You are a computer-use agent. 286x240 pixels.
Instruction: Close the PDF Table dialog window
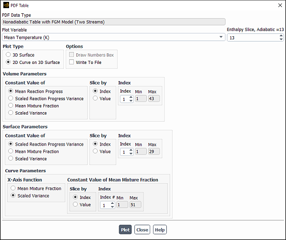(x=279, y=5)
